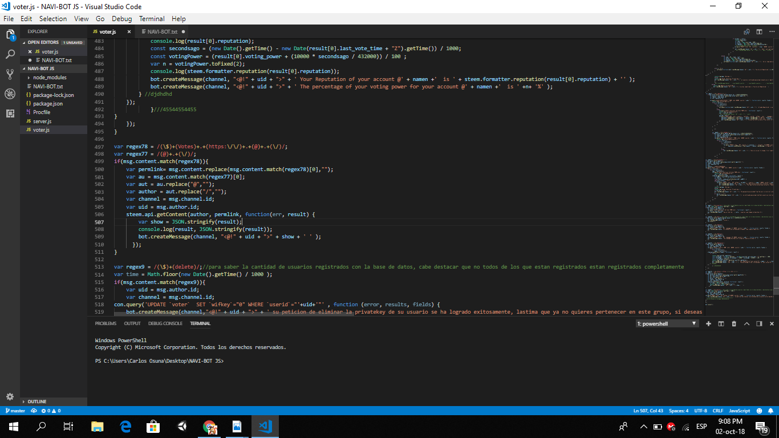Kill the terminal with trash icon
The image size is (779, 438).
pyautogui.click(x=734, y=323)
